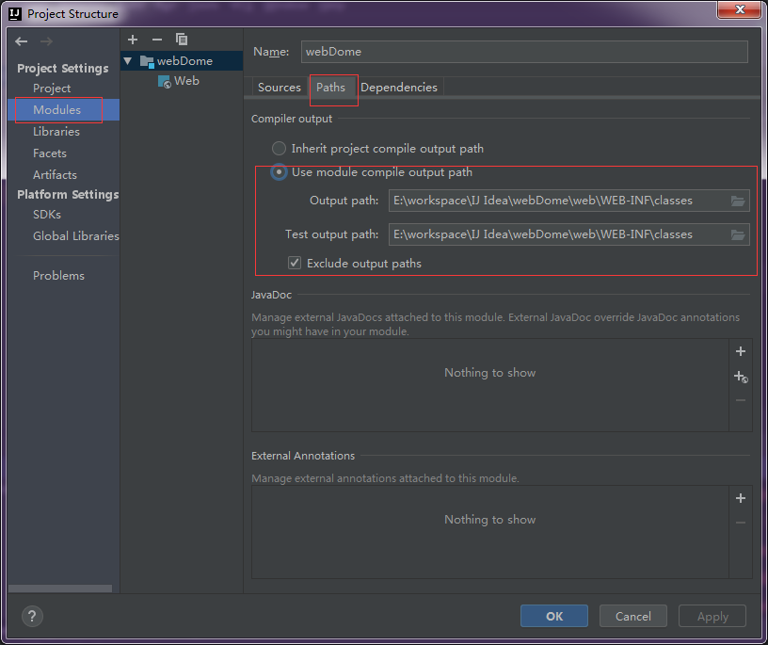The width and height of the screenshot is (768, 645).
Task: Click the Add JavaDoc plus icon
Action: (741, 350)
